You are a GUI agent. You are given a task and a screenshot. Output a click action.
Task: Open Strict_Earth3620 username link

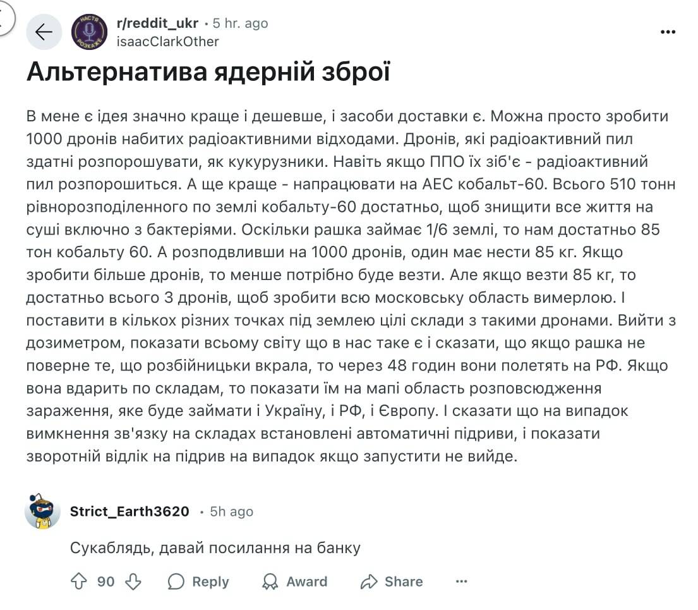(129, 511)
